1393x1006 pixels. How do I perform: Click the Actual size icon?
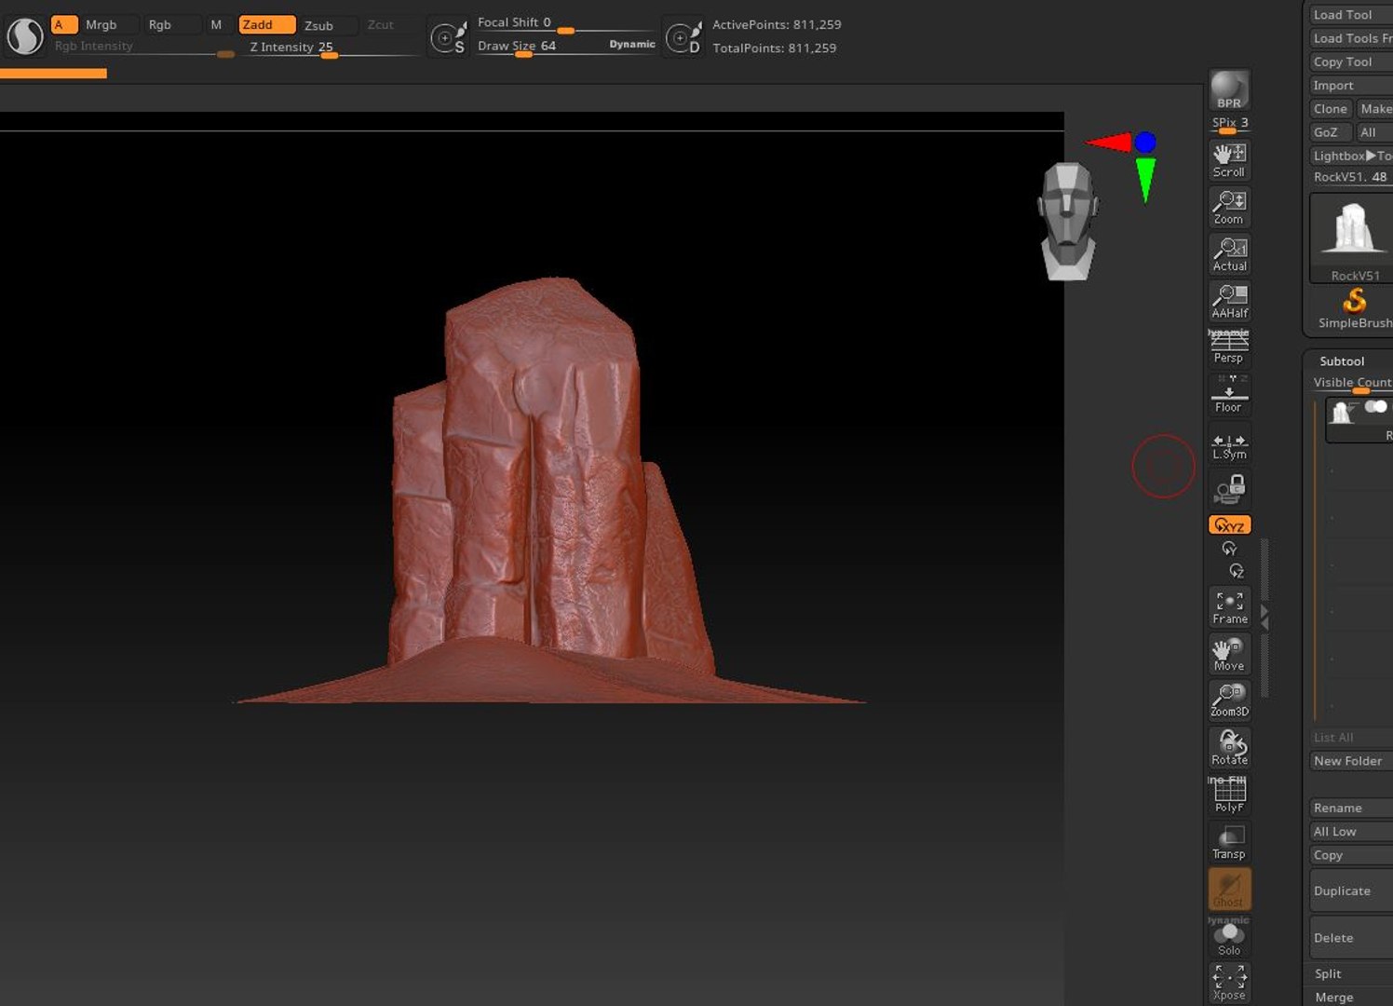coord(1229,253)
